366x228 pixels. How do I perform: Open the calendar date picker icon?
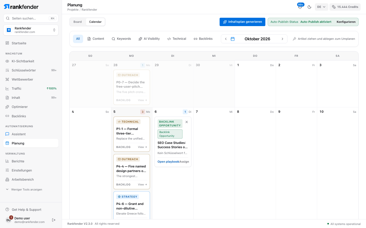tap(233, 39)
